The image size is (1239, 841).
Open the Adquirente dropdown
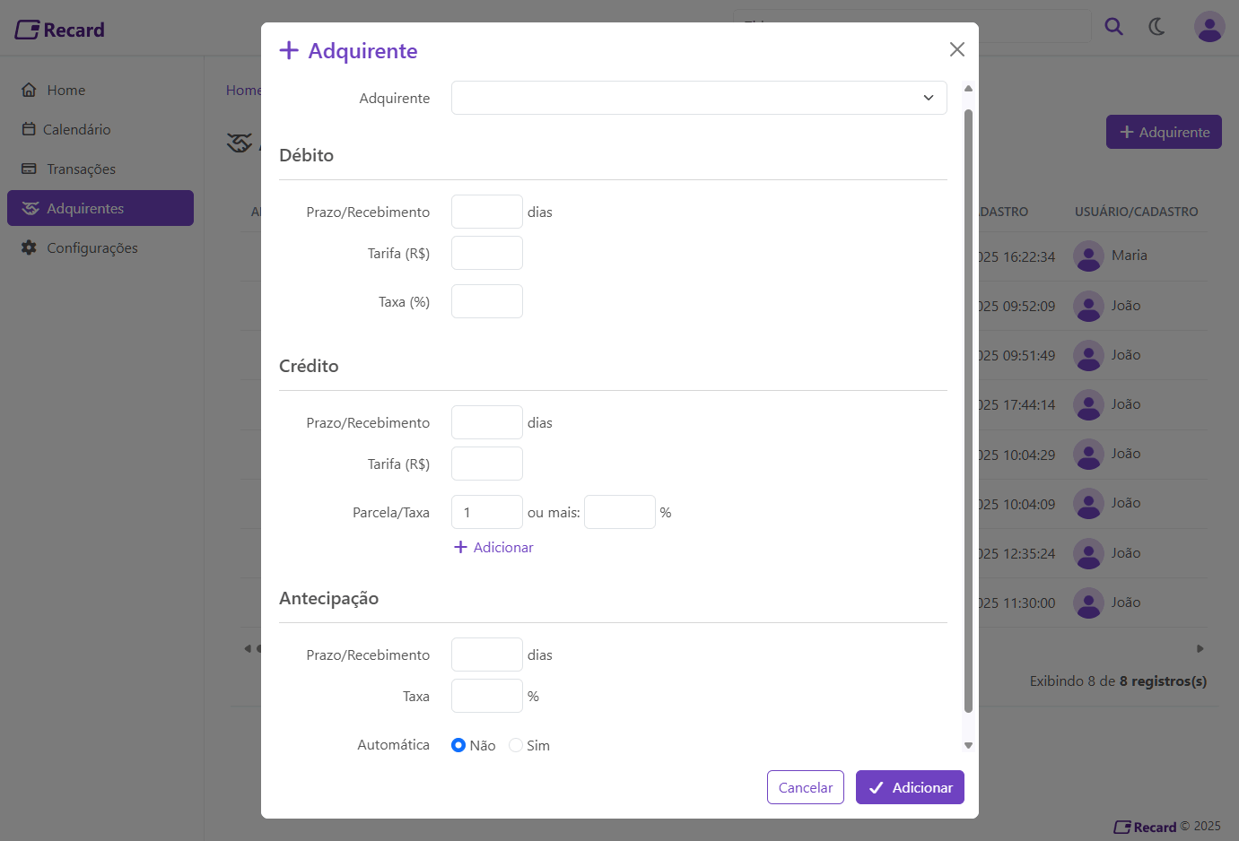tap(698, 98)
